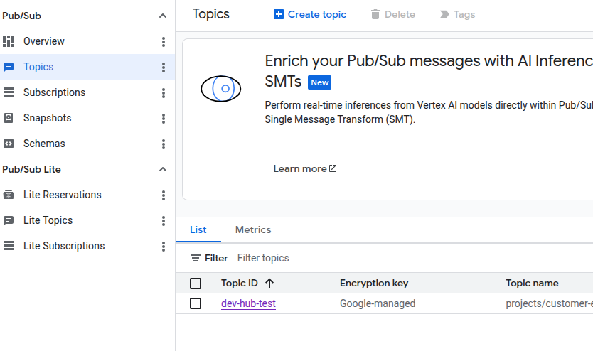Click the Delete button label
Screen dimensions: 593x351
pos(400,14)
